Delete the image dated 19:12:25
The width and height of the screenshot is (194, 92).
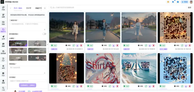(117, 45)
